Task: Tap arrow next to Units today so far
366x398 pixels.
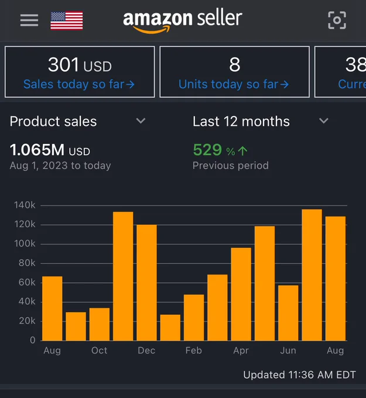Action: click(x=285, y=84)
